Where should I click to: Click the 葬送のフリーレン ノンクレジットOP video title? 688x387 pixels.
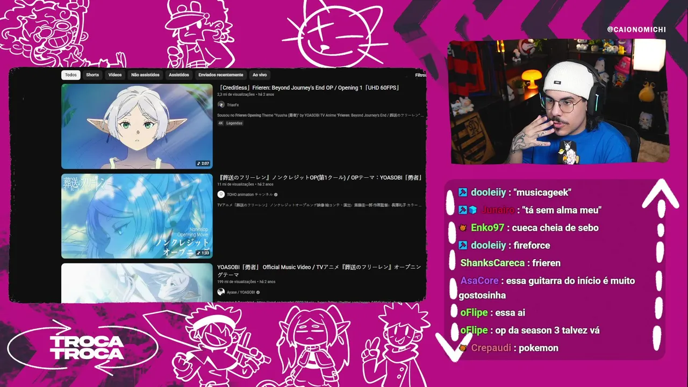[320, 177]
